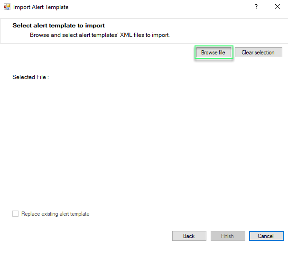
Task: Click empty title bar space left of the help button
Action: (166, 7)
